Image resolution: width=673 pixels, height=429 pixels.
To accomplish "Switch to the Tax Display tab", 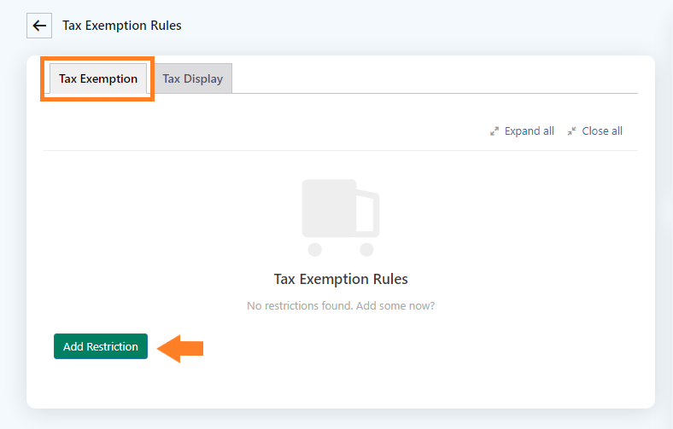I will [193, 78].
